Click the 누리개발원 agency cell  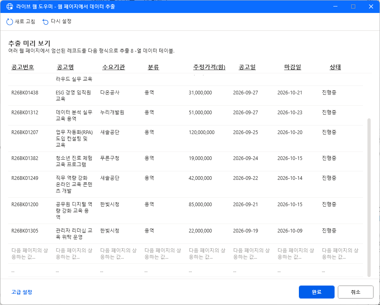point(112,113)
